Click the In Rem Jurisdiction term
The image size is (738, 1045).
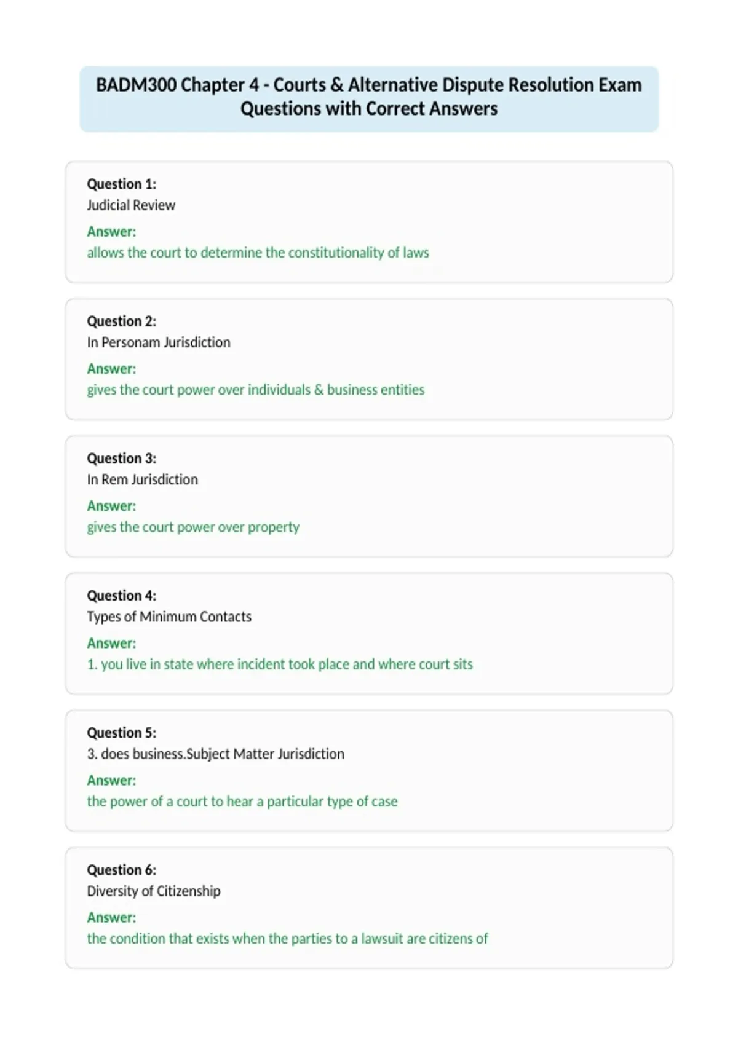click(143, 479)
